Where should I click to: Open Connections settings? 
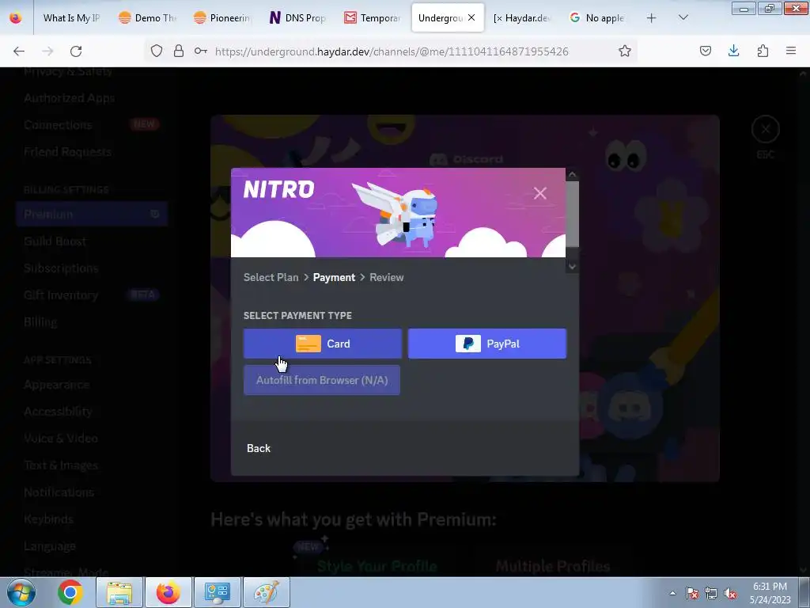point(58,124)
